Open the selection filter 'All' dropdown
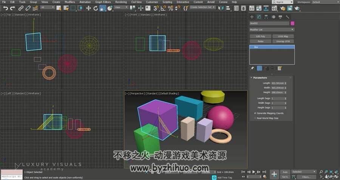Image resolution: width=340 pixels, height=180 pixels. (x=48, y=8)
